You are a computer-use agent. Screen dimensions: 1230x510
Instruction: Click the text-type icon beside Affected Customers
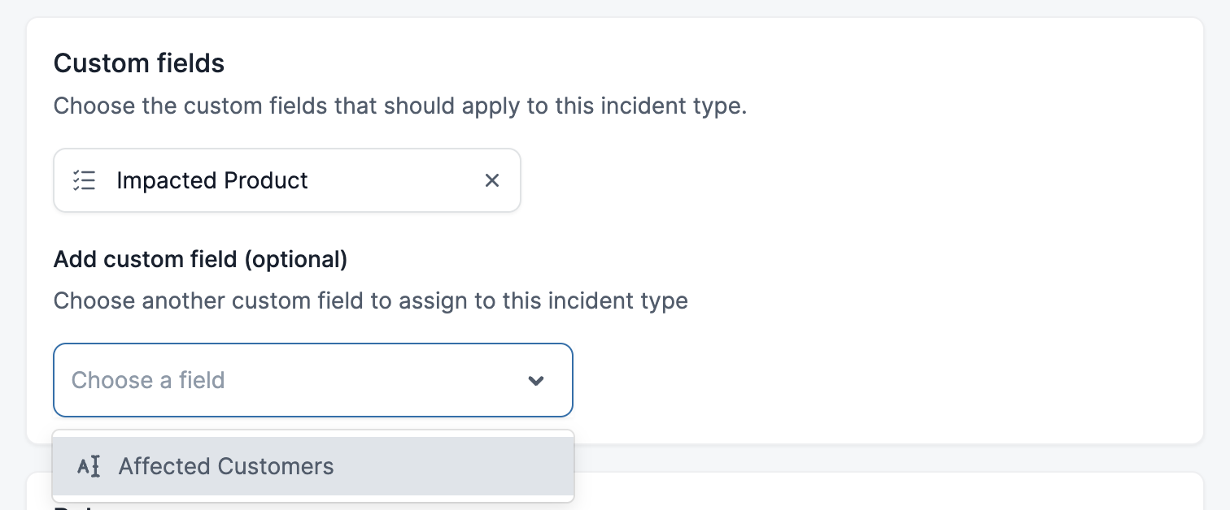(x=89, y=466)
